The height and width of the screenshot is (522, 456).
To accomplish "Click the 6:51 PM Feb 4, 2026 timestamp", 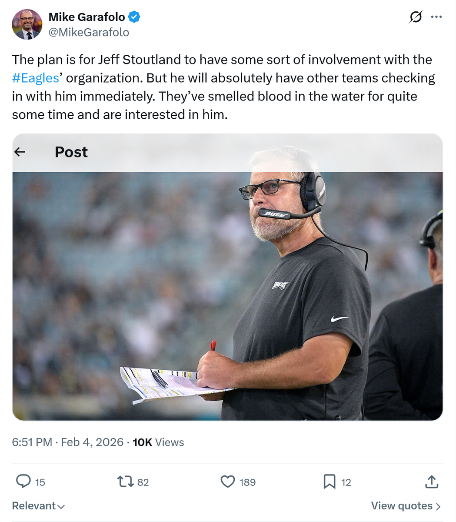I will (x=68, y=442).
